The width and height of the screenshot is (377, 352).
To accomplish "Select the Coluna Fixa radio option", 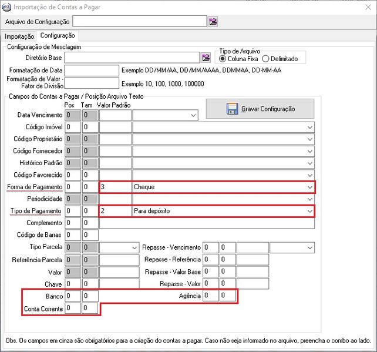I will point(223,59).
